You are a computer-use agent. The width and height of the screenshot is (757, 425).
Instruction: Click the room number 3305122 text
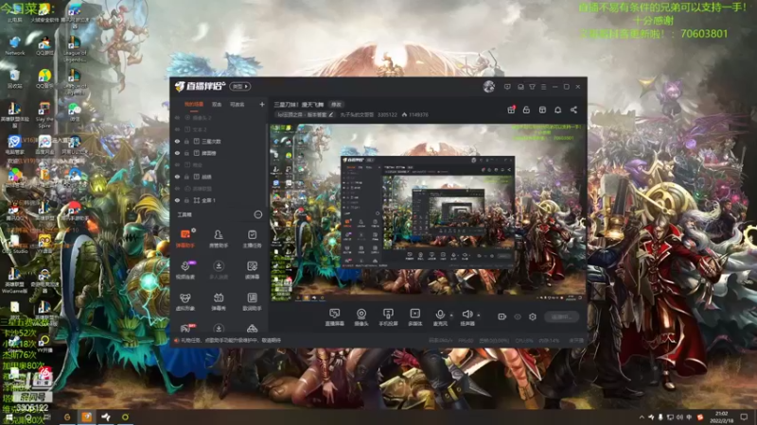point(387,115)
